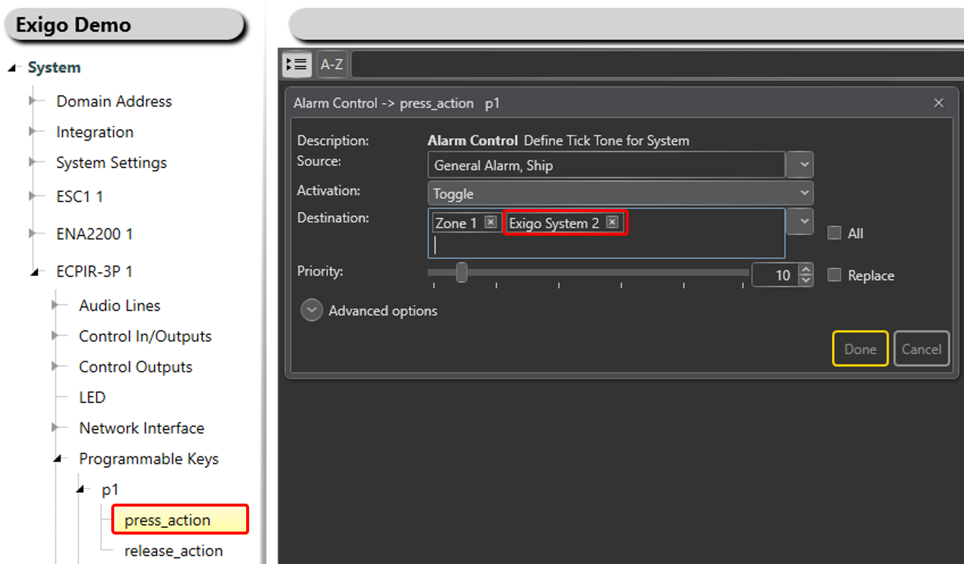Open the Activation Toggle dropdown
This screenshot has width=964, height=564.
[x=621, y=194]
